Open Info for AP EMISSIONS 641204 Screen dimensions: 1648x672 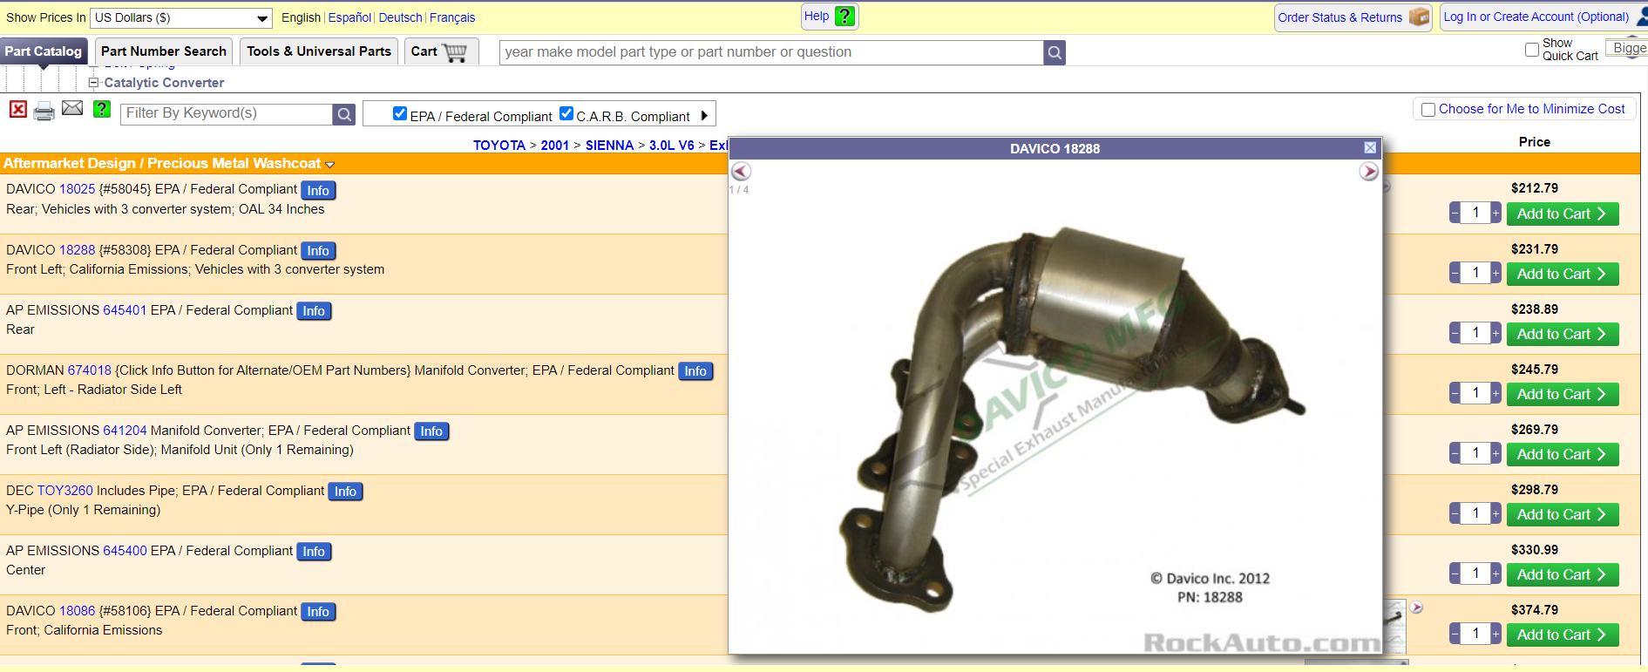[x=431, y=431]
